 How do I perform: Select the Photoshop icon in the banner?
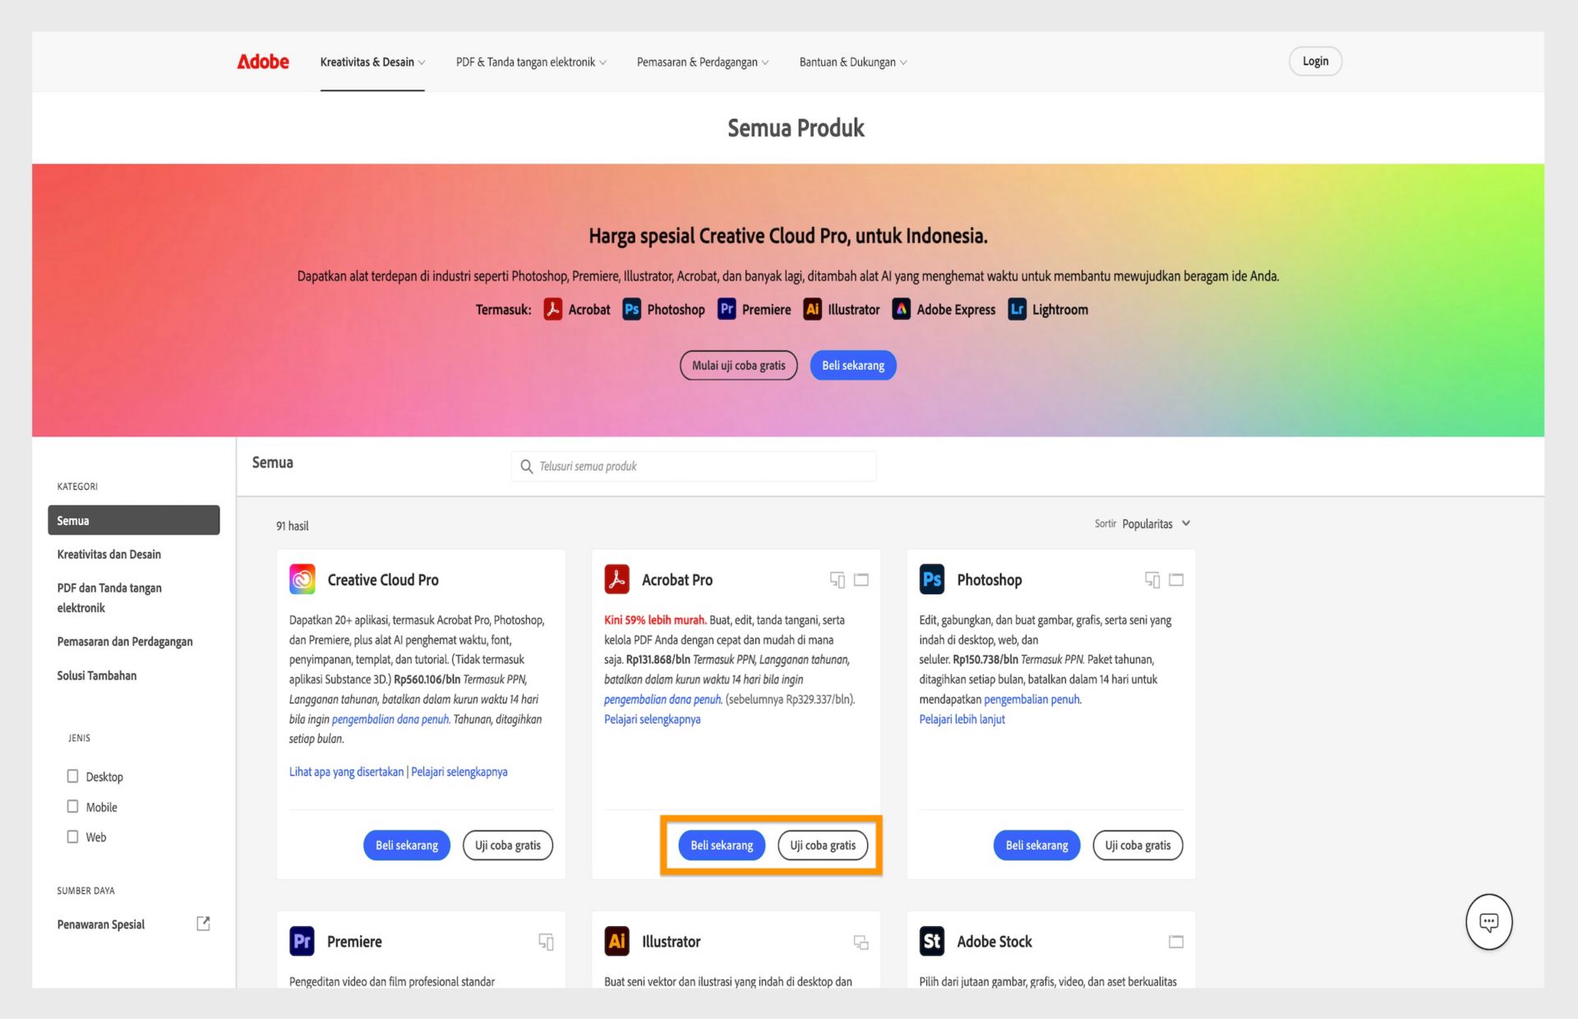[631, 309]
